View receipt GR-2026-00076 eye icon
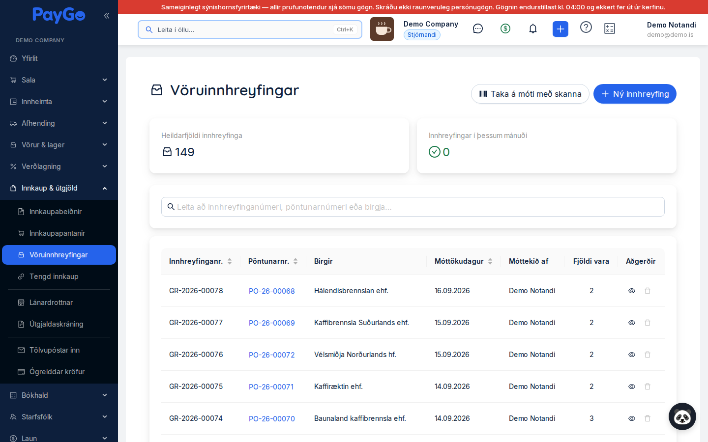Image resolution: width=708 pixels, height=442 pixels. point(632,355)
